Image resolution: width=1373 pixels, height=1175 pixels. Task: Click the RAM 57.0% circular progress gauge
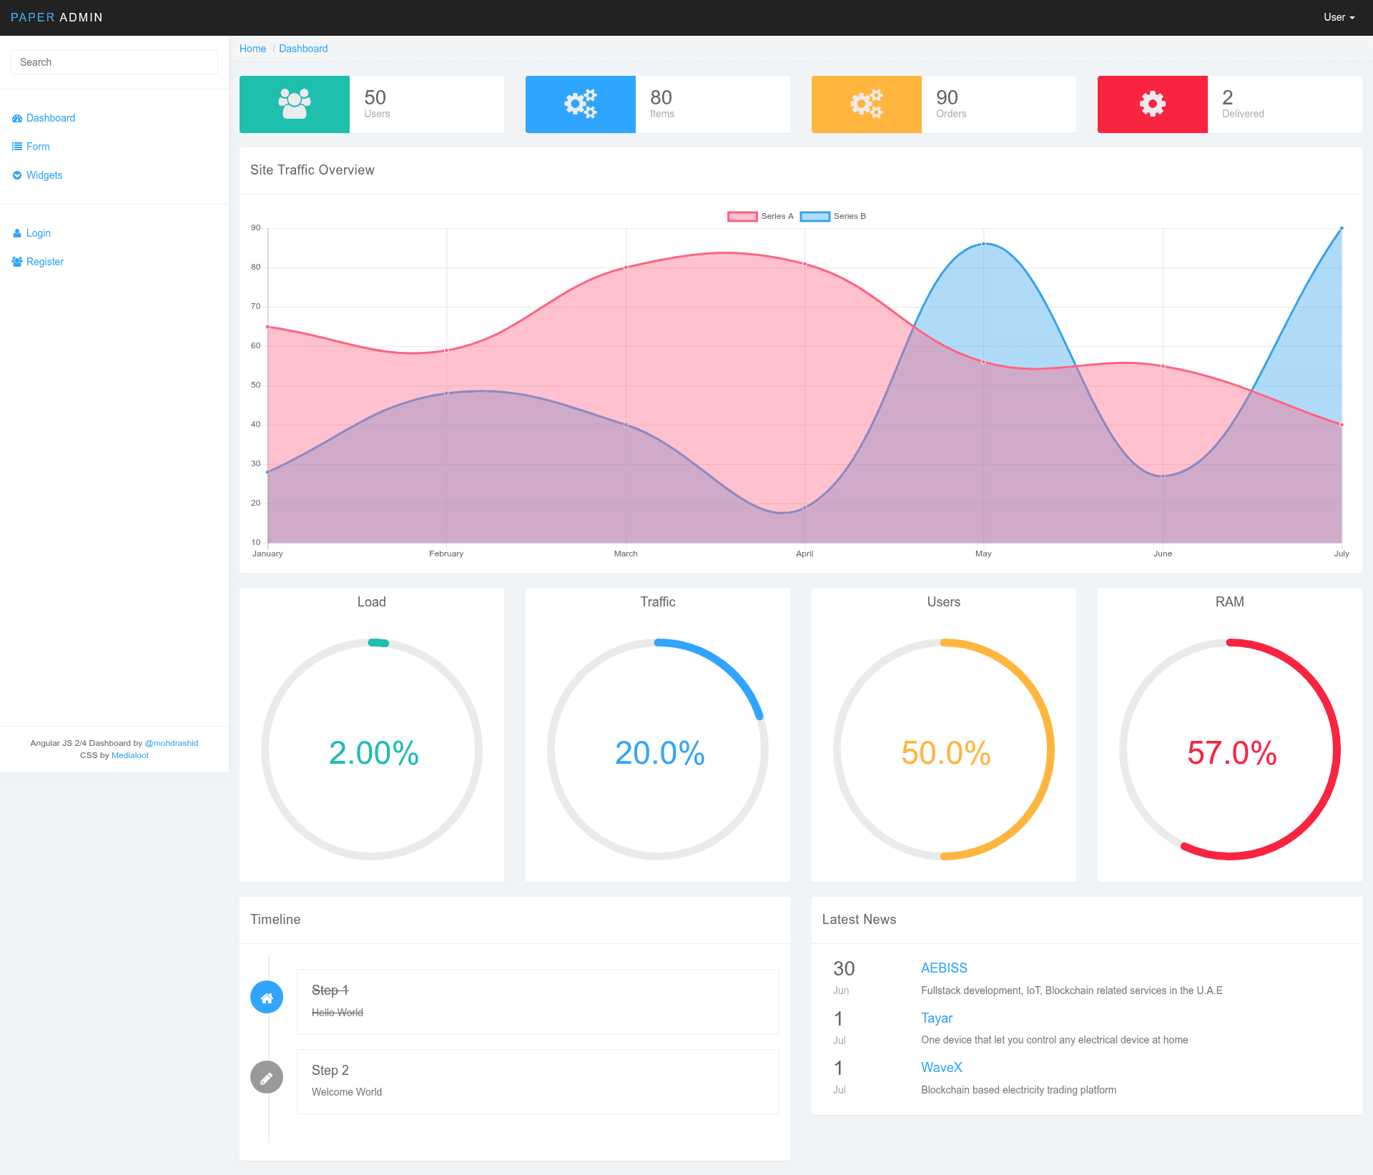(x=1230, y=749)
